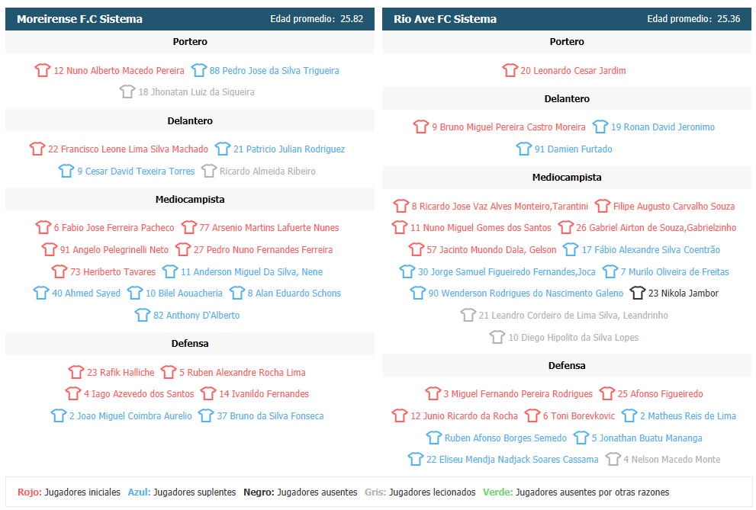The height and width of the screenshot is (510, 756).
Task: Click the blue jersey icon beside Pedro Jose da Silva Trigueira
Action: pos(198,70)
